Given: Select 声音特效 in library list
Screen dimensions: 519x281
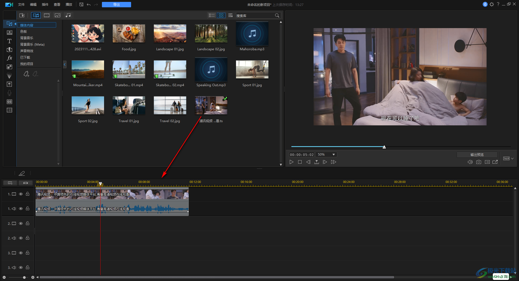Looking at the screenshot, I should click(x=27, y=51).
